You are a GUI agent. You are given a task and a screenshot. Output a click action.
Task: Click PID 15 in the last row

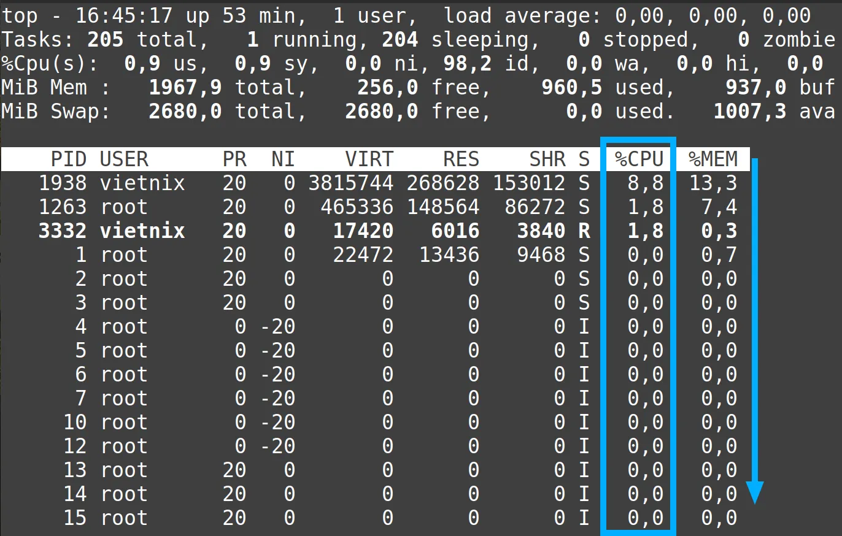75,518
